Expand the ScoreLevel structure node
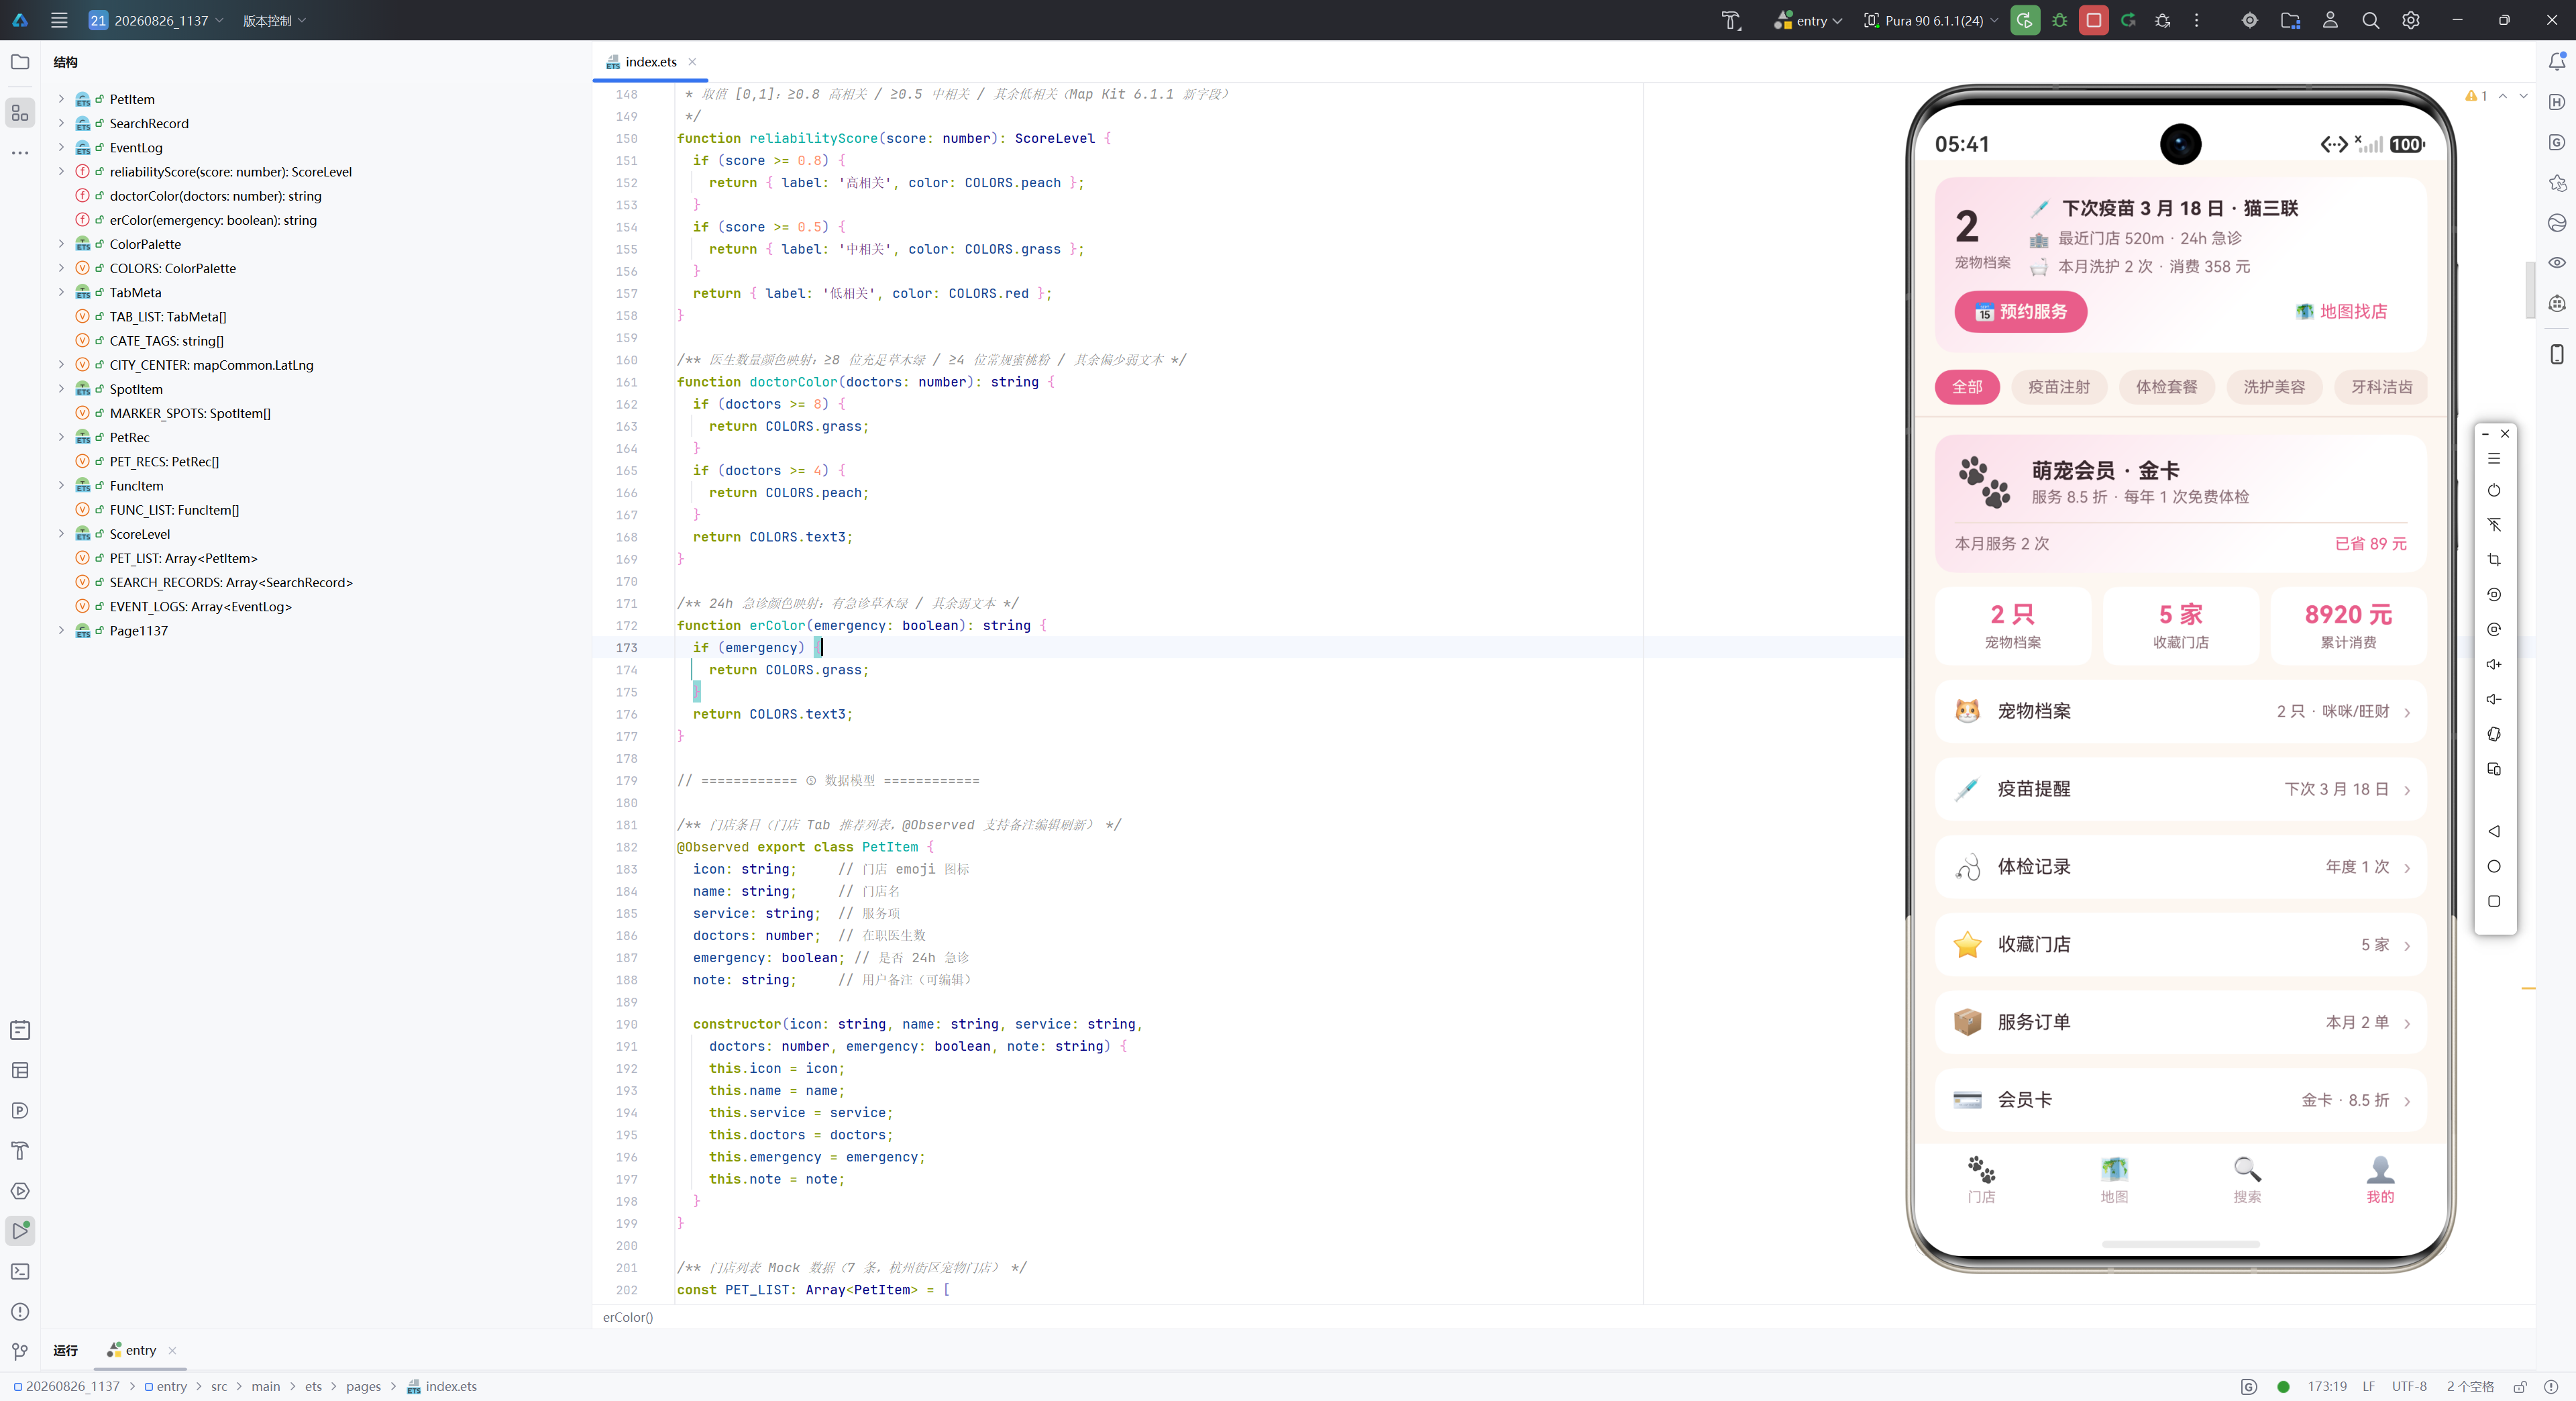 [61, 534]
